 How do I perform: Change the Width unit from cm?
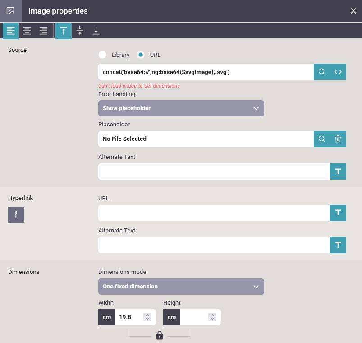107,317
